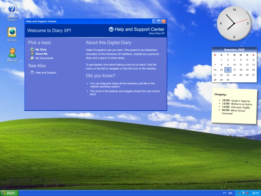Image resolution: width=261 pixels, height=196 pixels.
Task: Click the See Also help question-mark icon
Action: pos(32,73)
